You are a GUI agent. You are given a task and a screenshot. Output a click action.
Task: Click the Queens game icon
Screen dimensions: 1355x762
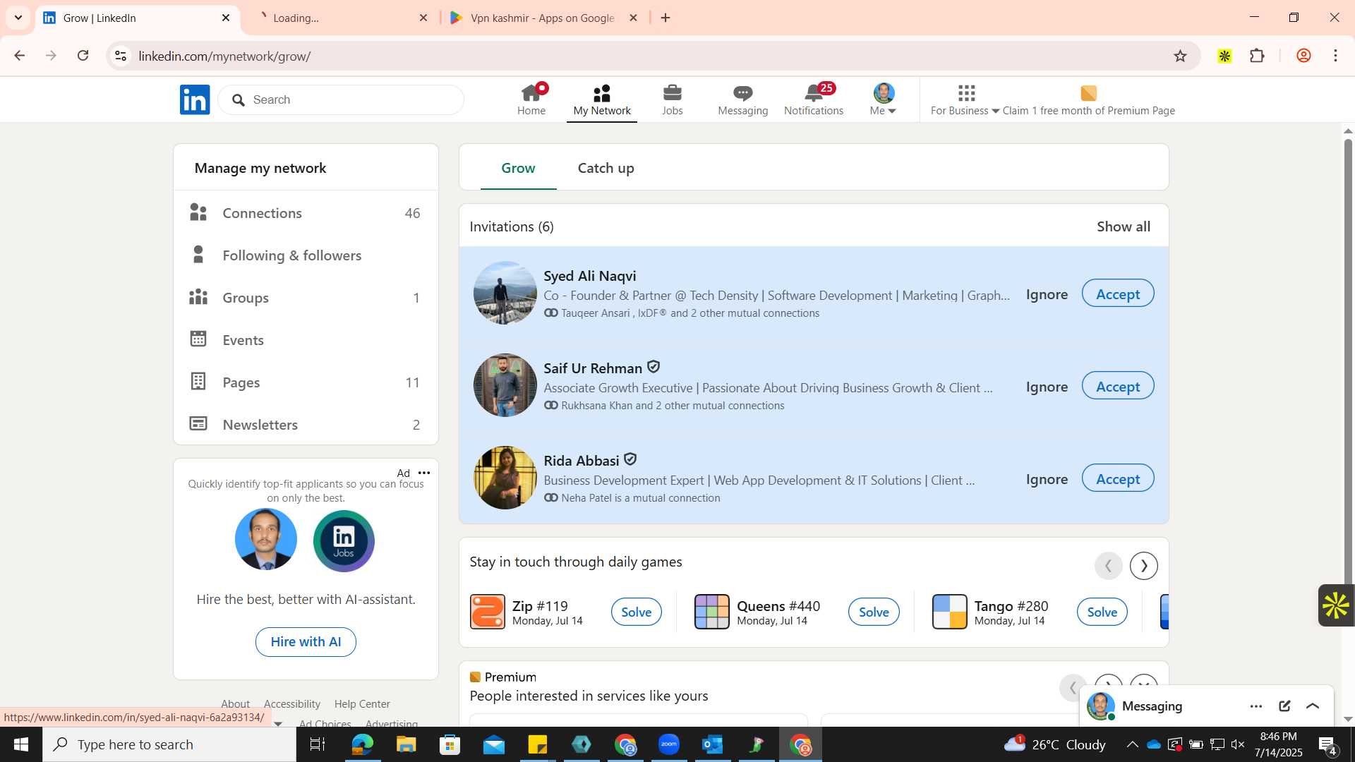(x=712, y=612)
